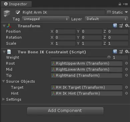
Task: Open Transform component help reference icon
Action: (115, 26)
